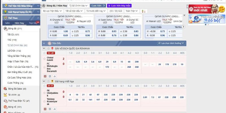Click the Cược Xiên May Mắn button
226x113 pixels.
[x=119, y=5]
